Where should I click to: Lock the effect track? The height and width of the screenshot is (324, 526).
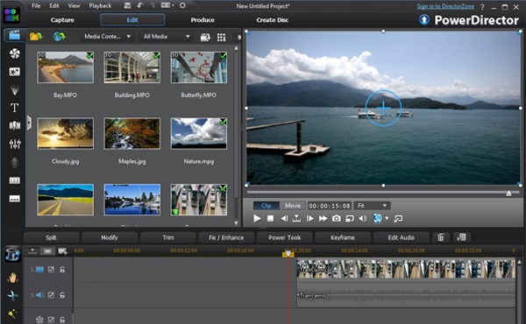coord(62,320)
